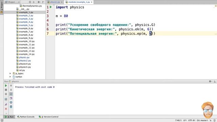Toggle soft-wrap in the Run console
Viewport: 217px width, 122px height.
pyautogui.click(x=11, y=94)
